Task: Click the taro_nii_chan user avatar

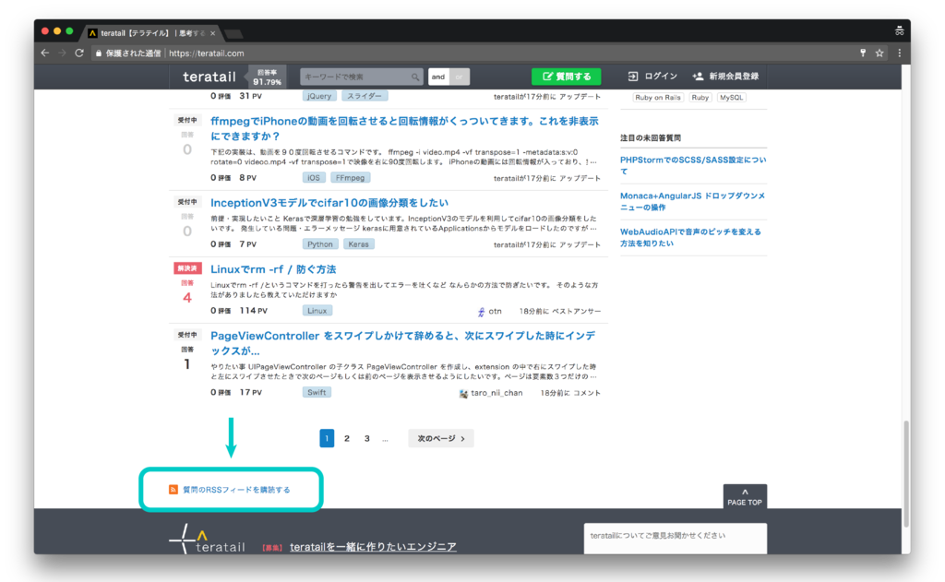Action: (x=463, y=394)
